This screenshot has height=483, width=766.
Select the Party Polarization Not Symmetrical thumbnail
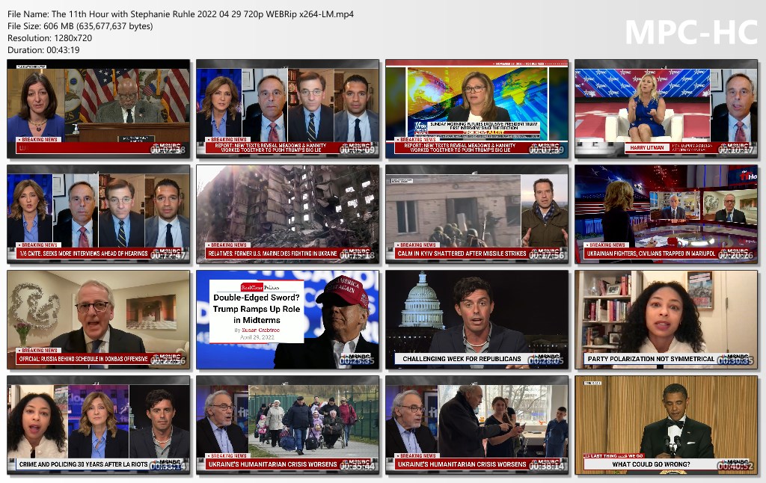[666, 319]
